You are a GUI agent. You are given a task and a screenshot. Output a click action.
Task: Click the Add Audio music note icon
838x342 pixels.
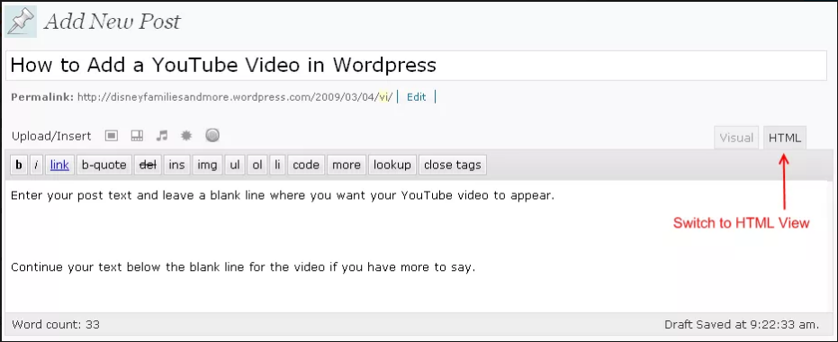pos(161,136)
